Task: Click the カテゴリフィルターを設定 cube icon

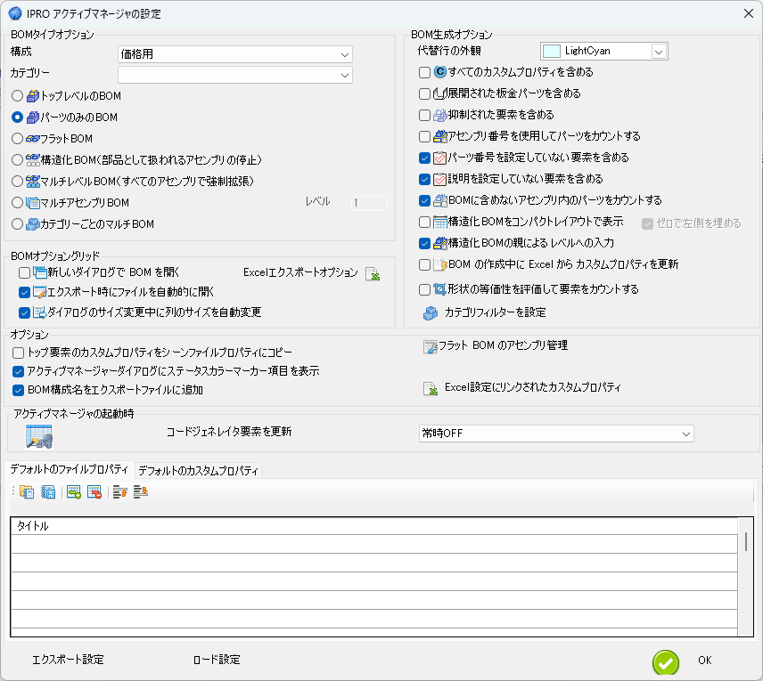Action: [x=430, y=312]
